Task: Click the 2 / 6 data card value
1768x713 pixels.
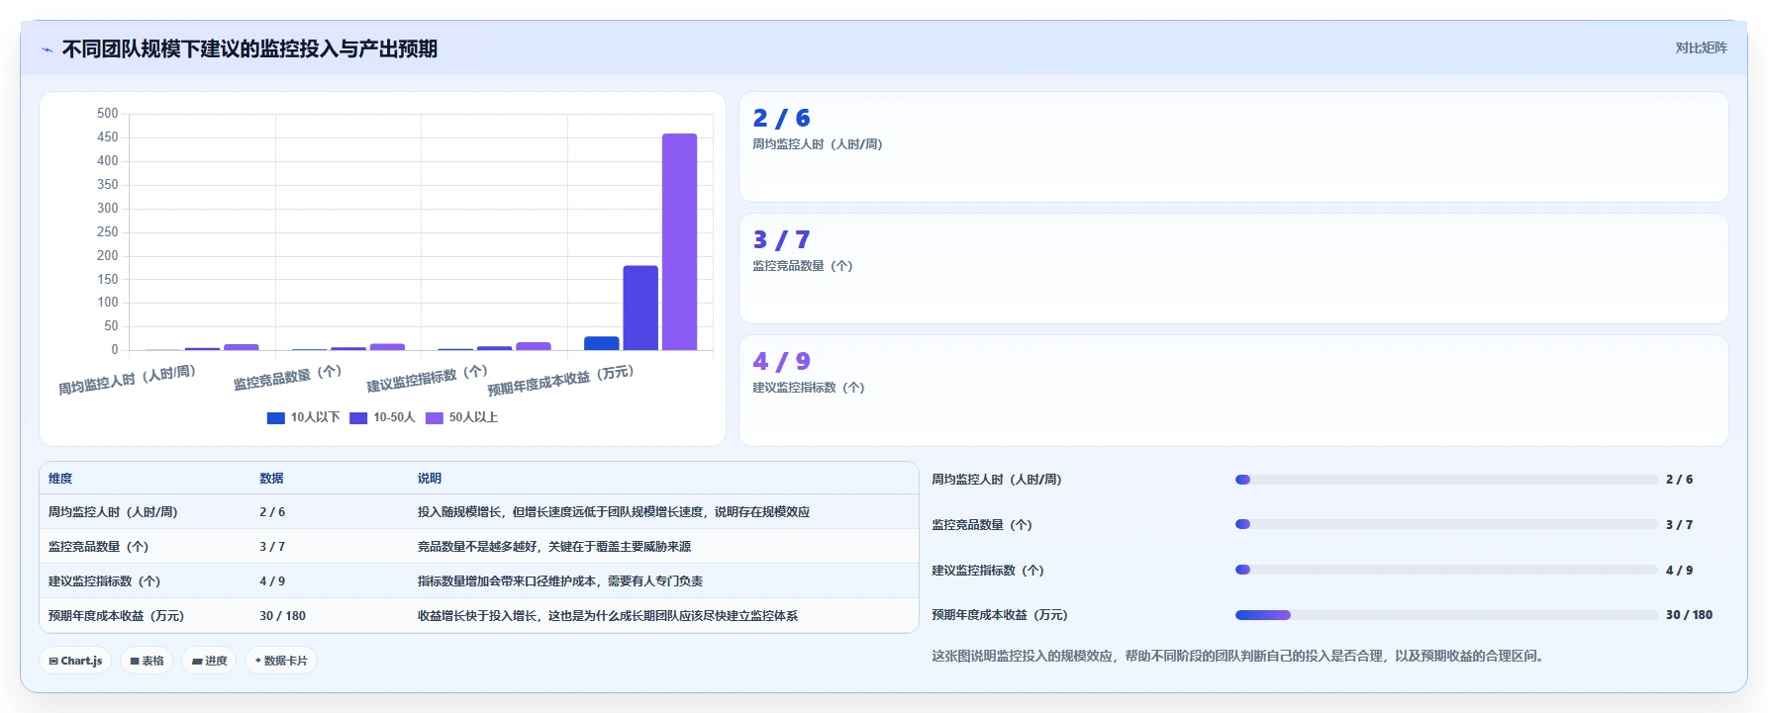Action: click(x=781, y=119)
